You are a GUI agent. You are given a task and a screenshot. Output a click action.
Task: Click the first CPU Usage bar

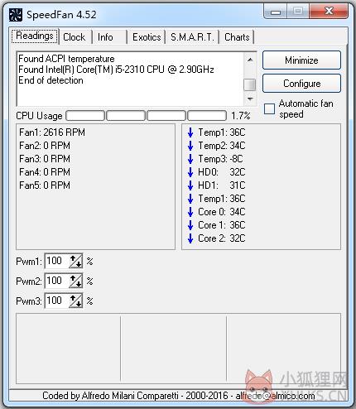coord(85,116)
